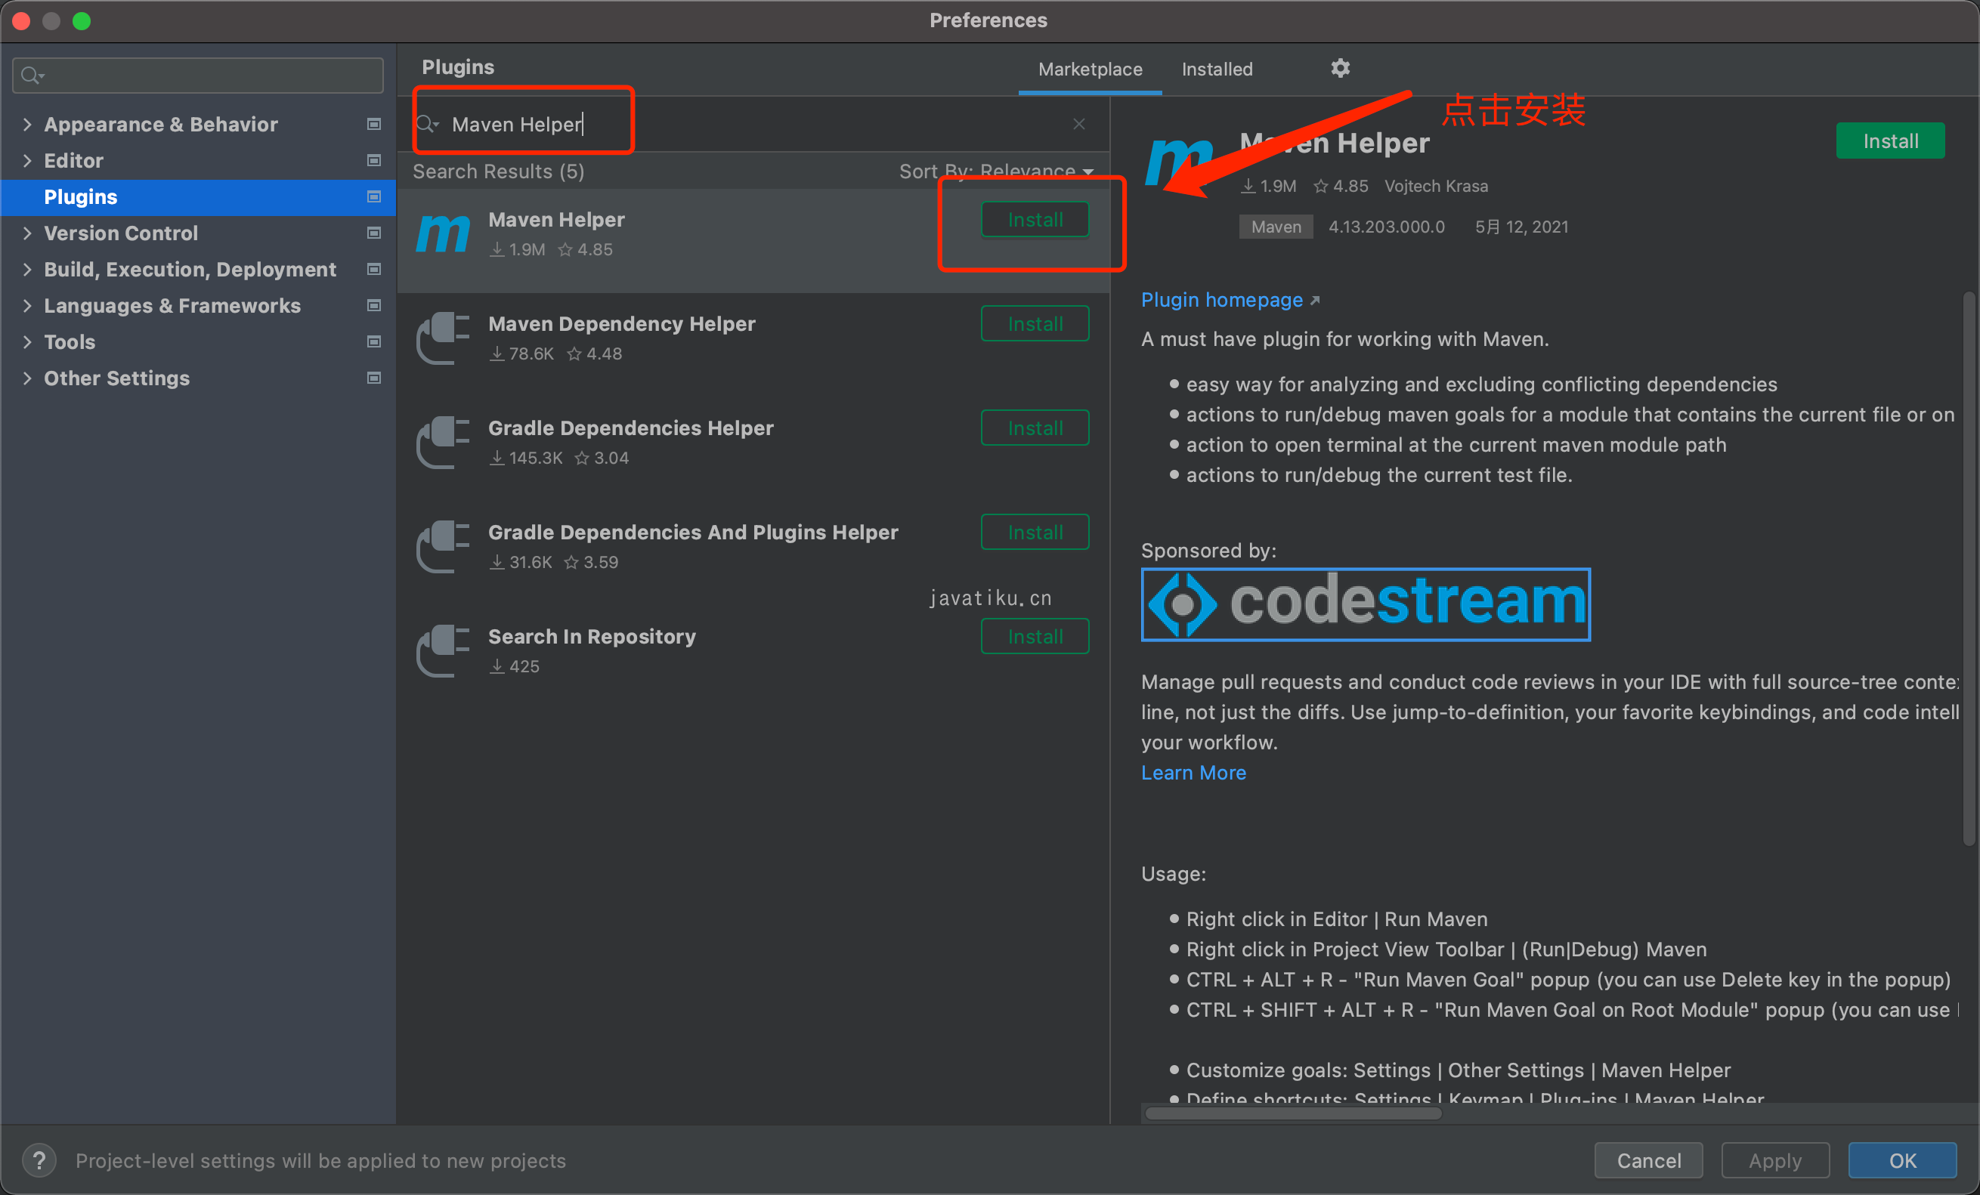Screen dimensions: 1980x1195
Task: Follow the Learn More link
Action: pyautogui.click(x=1193, y=773)
